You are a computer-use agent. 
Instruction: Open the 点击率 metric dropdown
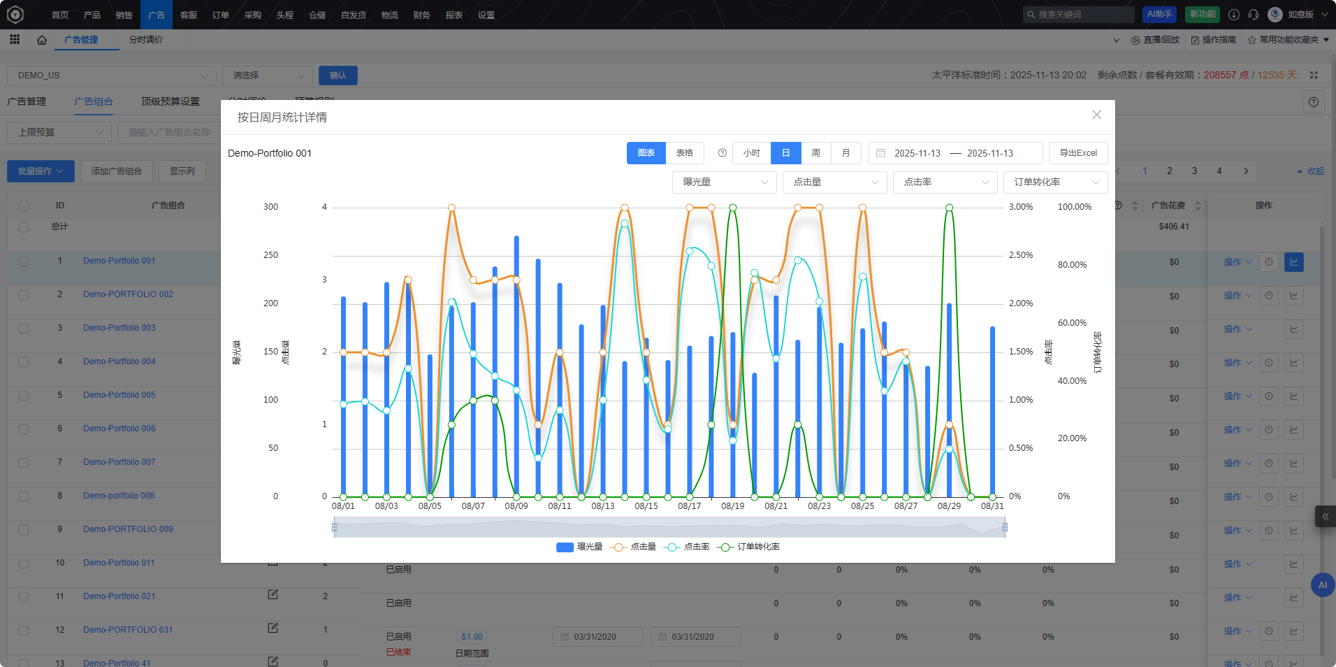pos(945,182)
